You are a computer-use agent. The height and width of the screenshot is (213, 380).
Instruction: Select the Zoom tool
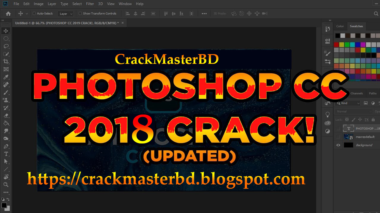click(x=6, y=185)
